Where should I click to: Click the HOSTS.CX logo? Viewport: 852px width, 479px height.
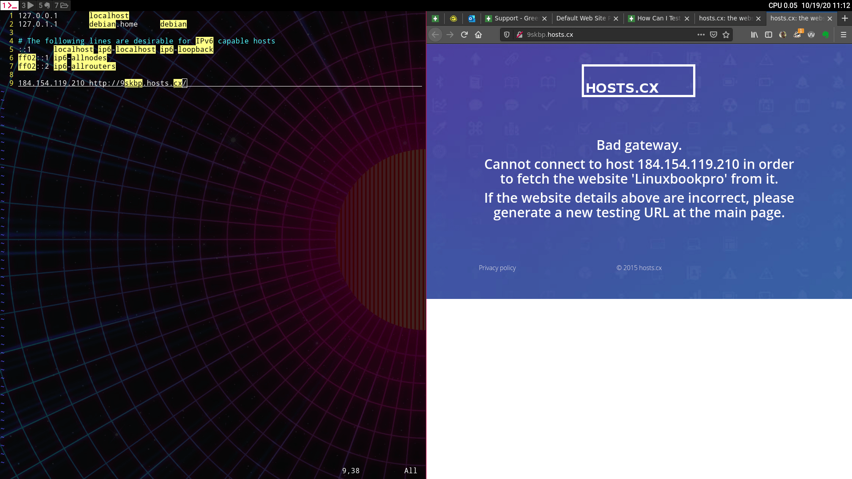pyautogui.click(x=638, y=81)
